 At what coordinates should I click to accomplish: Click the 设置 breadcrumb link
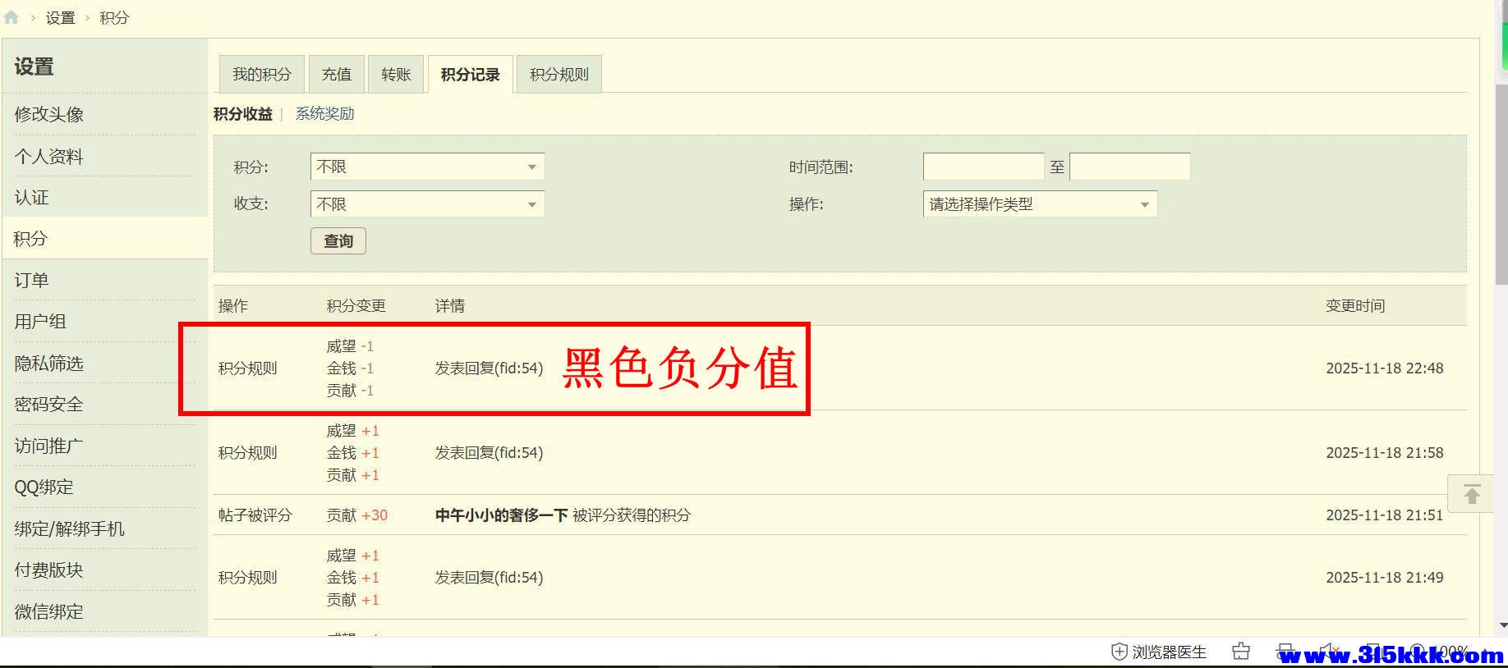click(60, 17)
